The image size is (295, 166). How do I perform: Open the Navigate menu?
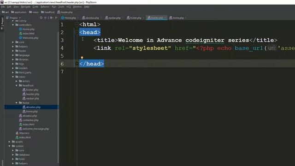(x=26, y=7)
